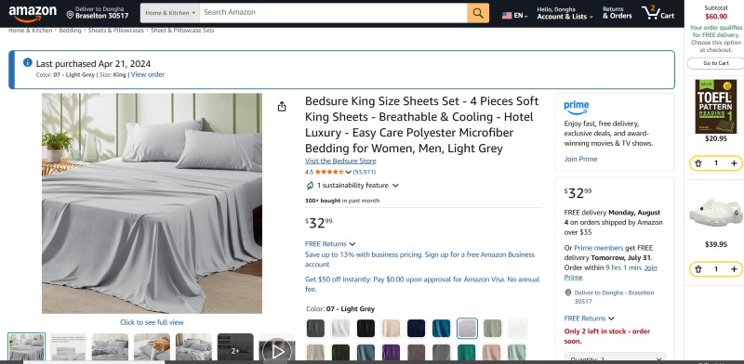
Task: Expand the 1 sustainability feature section
Action: pyautogui.click(x=352, y=186)
